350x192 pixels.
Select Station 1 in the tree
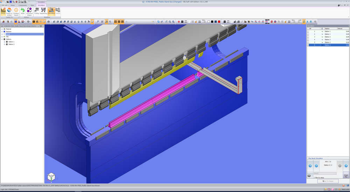[x=12, y=42]
